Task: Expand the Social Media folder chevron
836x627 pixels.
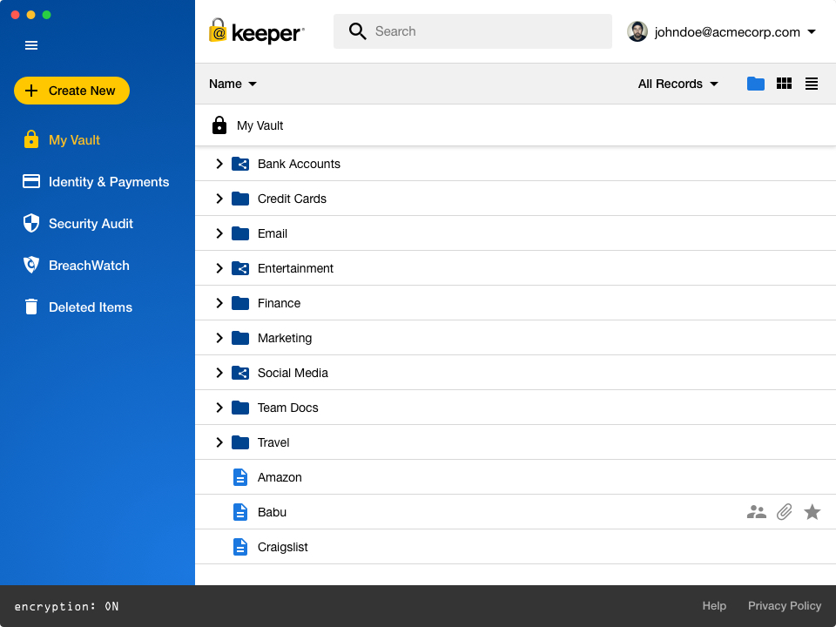Action: tap(219, 373)
